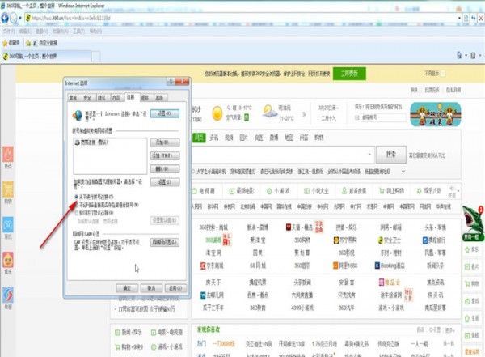Select the never dial a connection radio
Screen dimensions: 485x357
(x=77, y=197)
